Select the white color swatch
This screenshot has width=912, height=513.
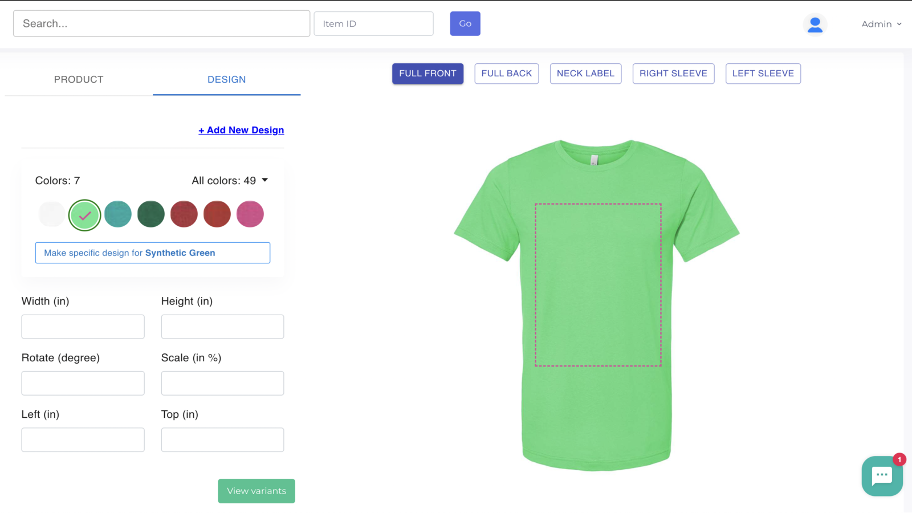52,214
